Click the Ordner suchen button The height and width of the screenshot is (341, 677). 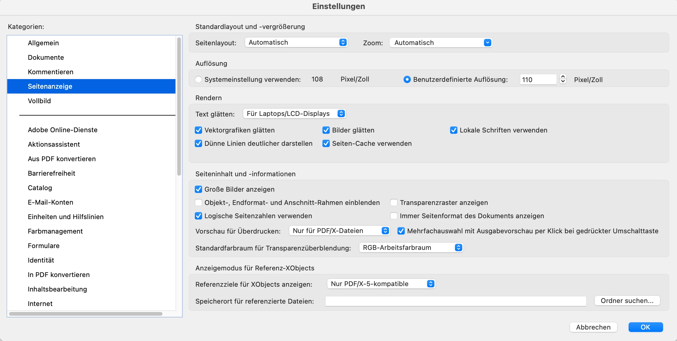[627, 301]
